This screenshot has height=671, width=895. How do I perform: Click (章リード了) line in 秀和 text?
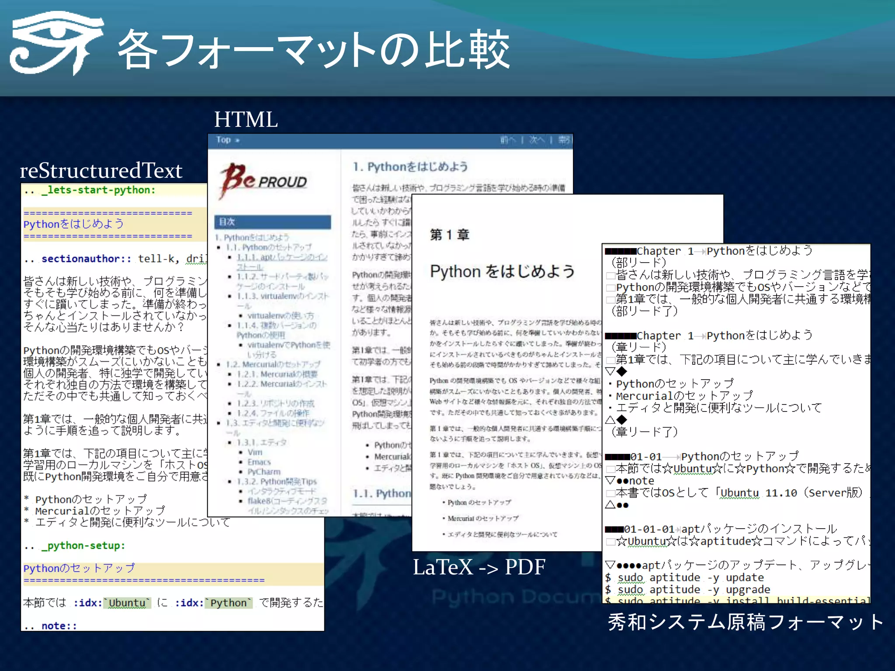click(644, 432)
